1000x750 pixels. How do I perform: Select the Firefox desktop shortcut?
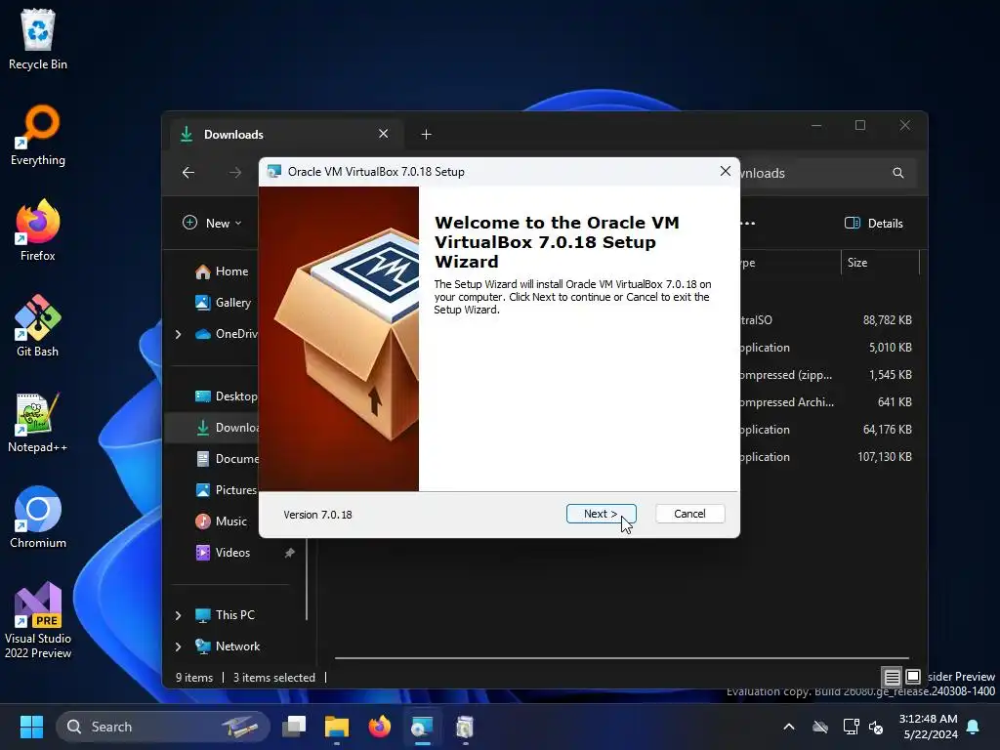[x=38, y=230]
